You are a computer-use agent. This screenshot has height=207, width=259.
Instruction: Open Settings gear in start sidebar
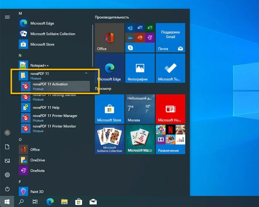point(7,175)
